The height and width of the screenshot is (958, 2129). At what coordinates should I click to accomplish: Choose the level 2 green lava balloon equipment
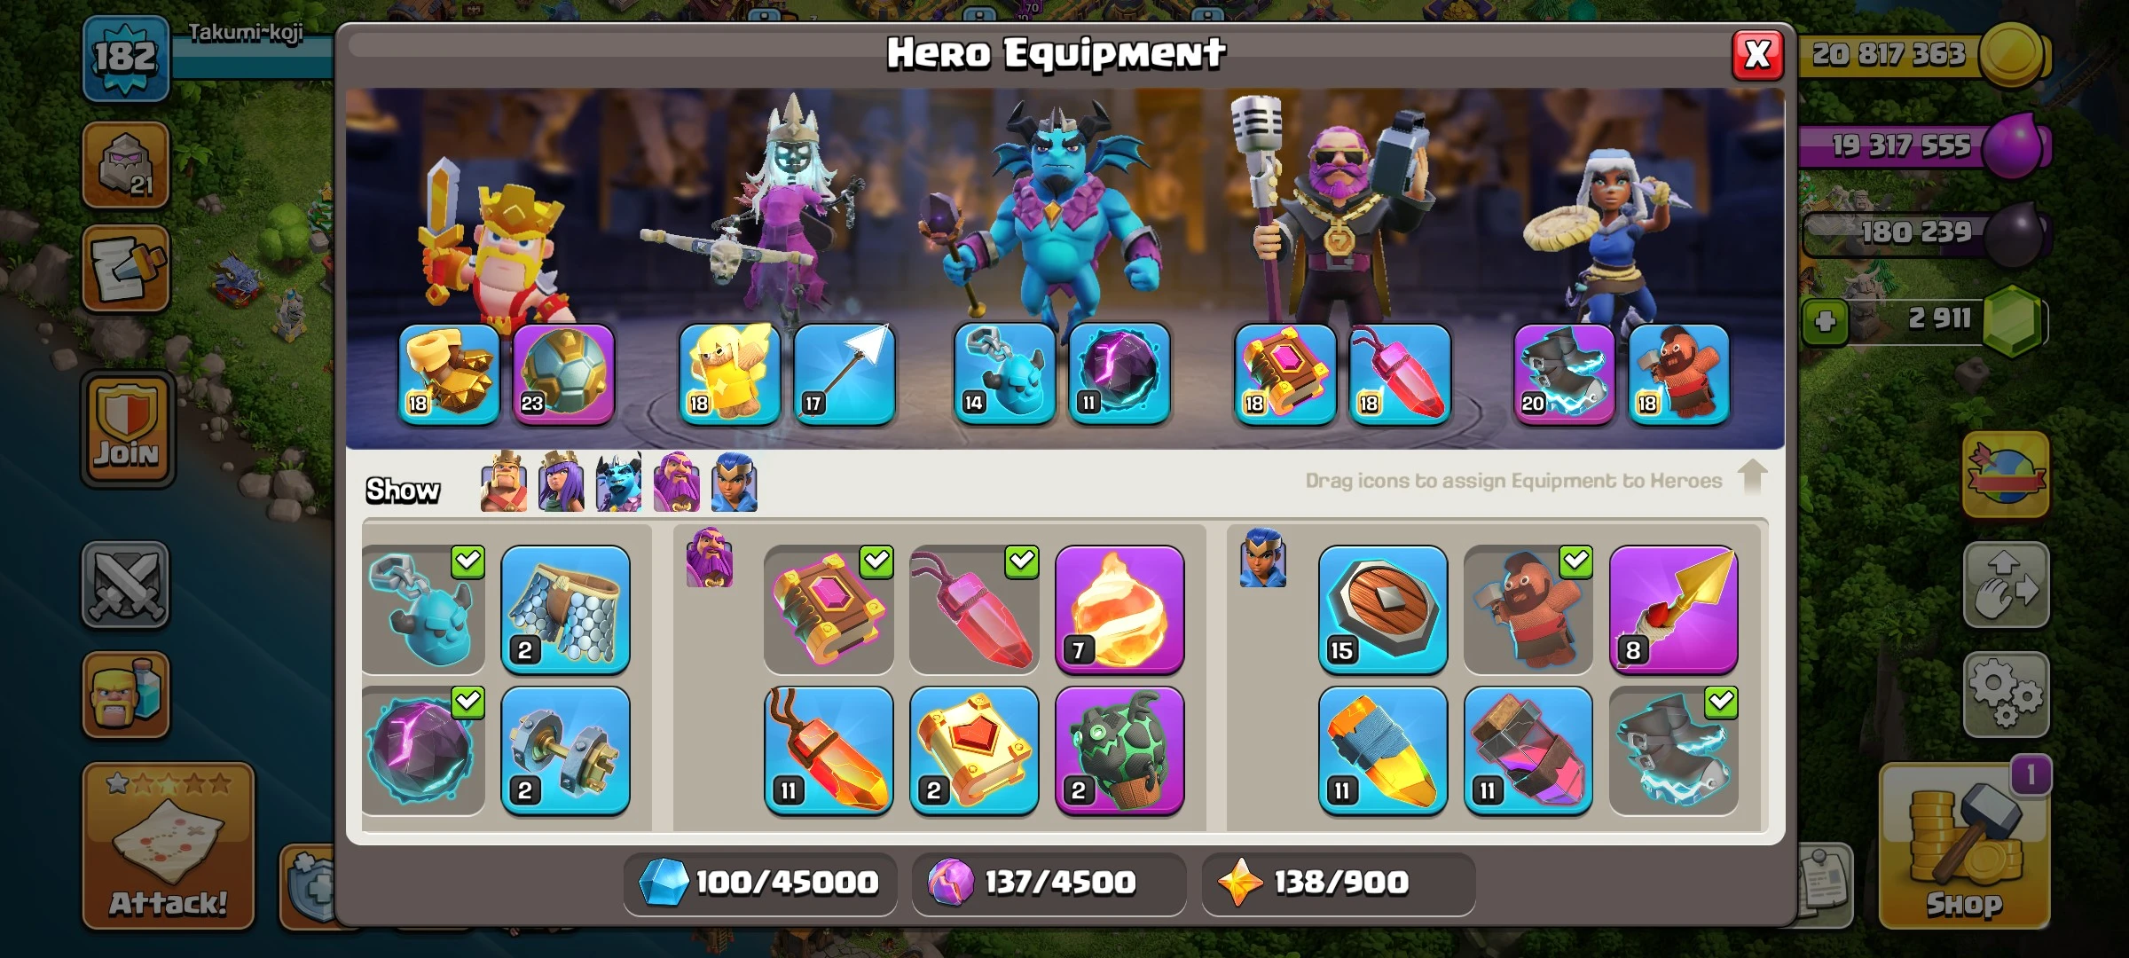pyautogui.click(x=1119, y=750)
